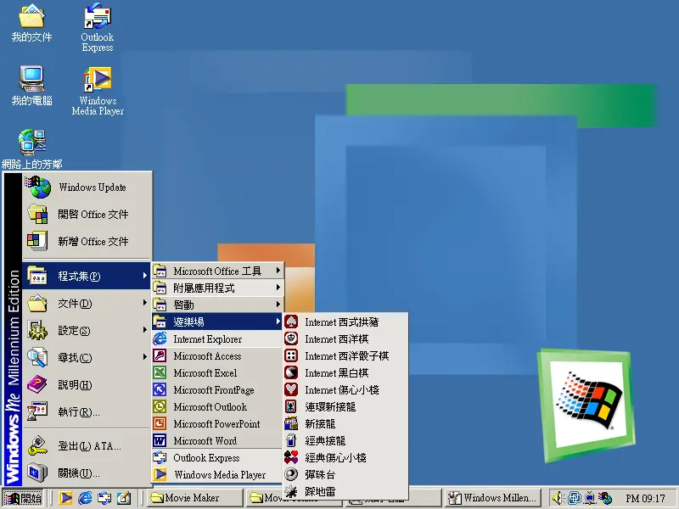Start Internet 西洋骰子棋 game

pos(345,355)
